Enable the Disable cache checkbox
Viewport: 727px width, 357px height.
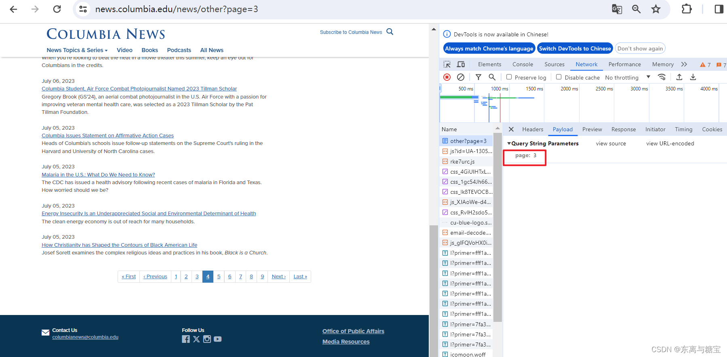[x=559, y=77]
